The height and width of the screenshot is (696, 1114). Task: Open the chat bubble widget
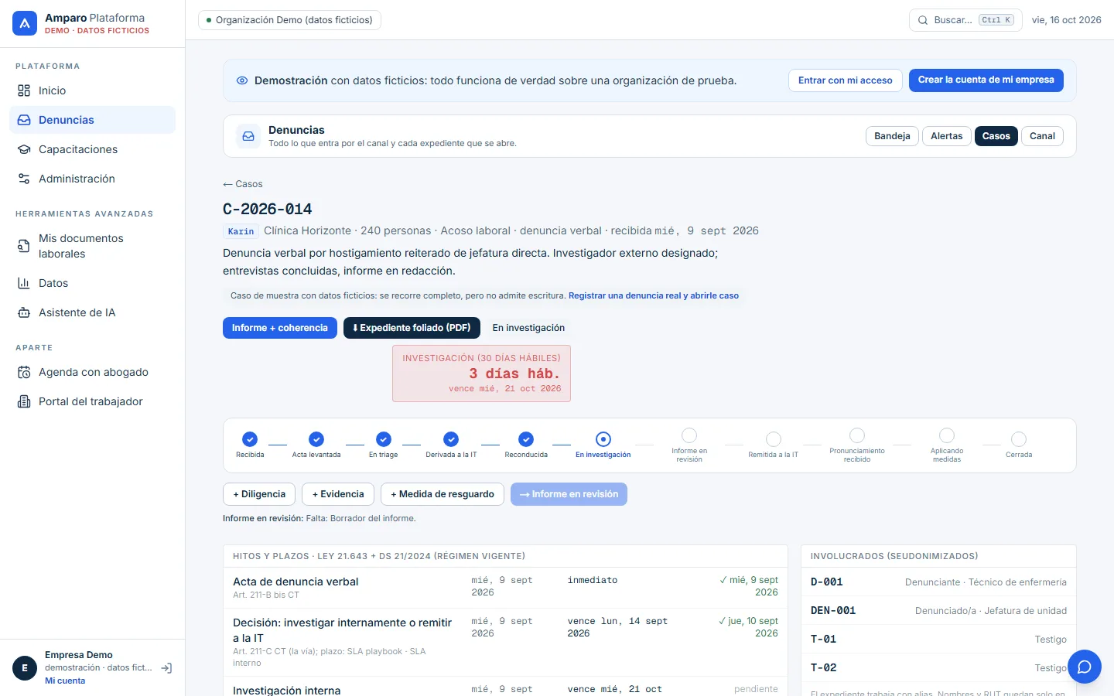(1085, 667)
